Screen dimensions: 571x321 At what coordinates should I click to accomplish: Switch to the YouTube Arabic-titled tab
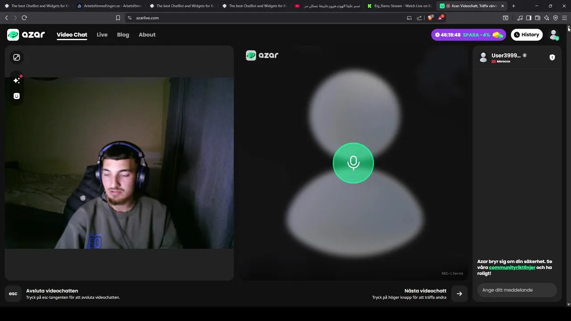[x=327, y=6]
